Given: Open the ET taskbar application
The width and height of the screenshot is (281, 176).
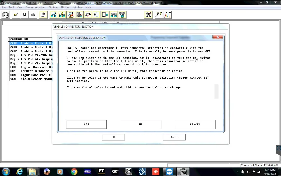Looking at the screenshot, I should pos(101,172).
